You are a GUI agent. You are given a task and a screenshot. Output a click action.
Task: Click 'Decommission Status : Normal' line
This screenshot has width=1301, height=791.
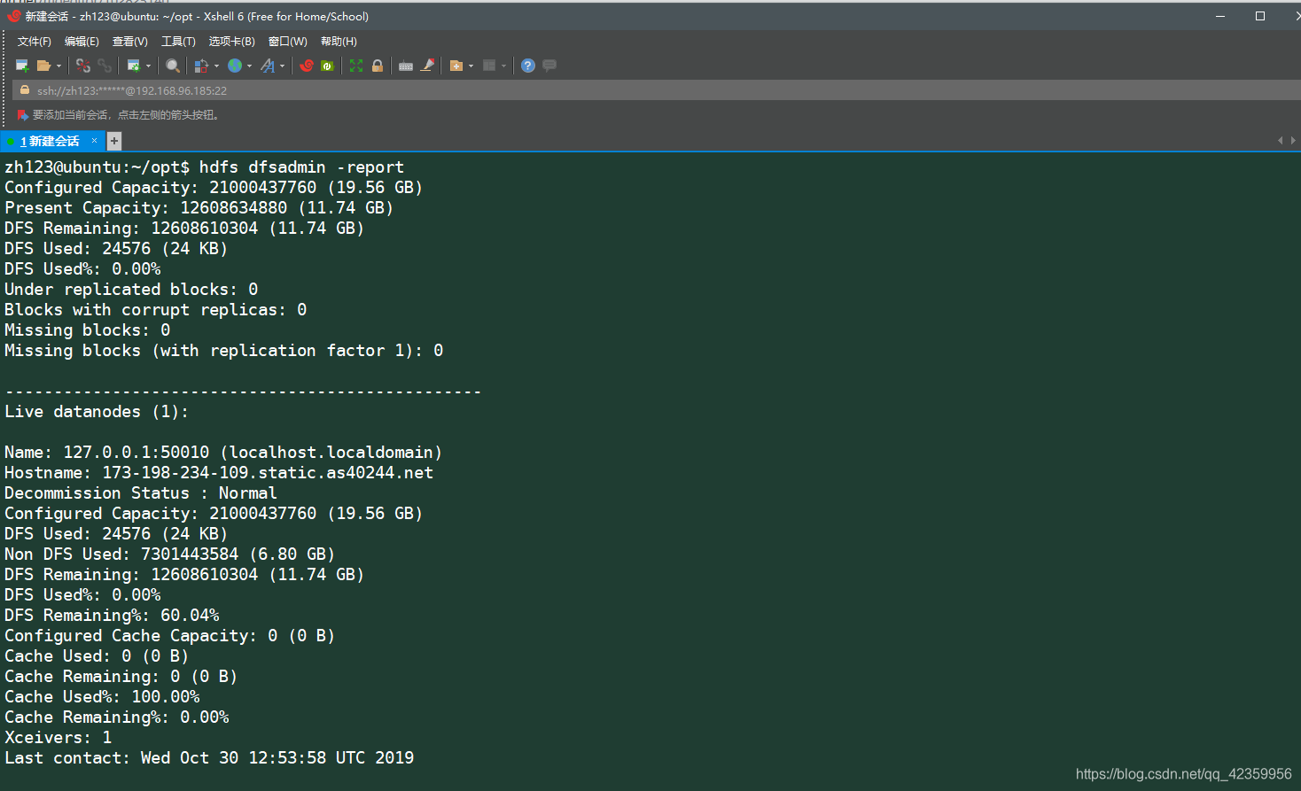click(x=140, y=493)
